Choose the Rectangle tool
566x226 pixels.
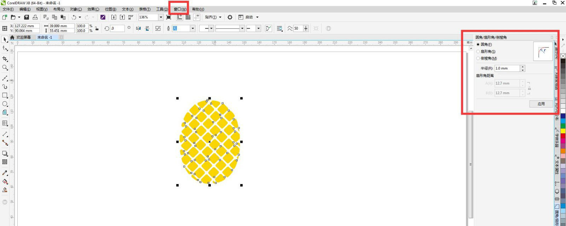coord(5,95)
